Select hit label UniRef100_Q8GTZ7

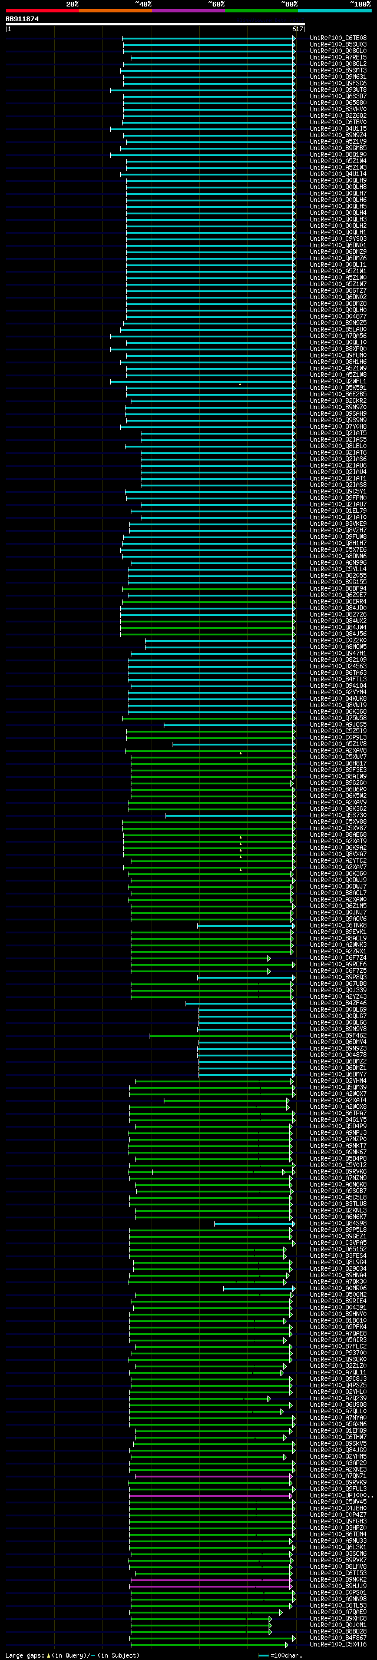tap(338, 291)
